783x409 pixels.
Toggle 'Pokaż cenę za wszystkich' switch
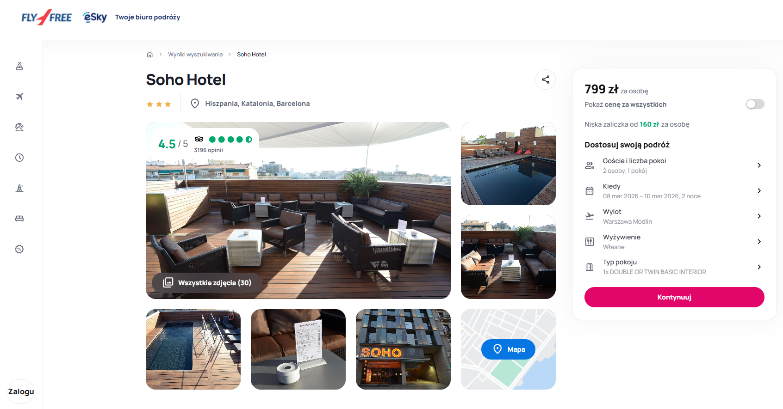click(x=755, y=104)
